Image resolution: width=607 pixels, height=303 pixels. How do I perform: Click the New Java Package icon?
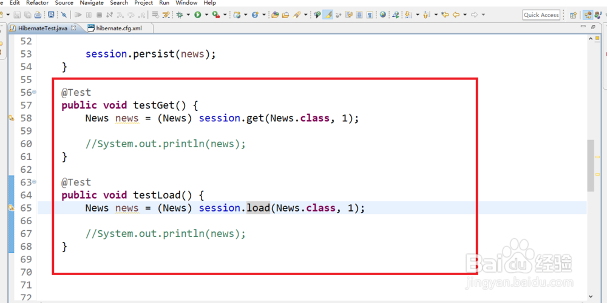[x=237, y=15]
